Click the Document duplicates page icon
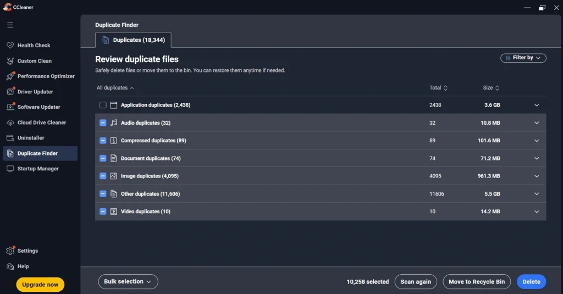Viewport: 563px width, 294px height. tap(113, 158)
